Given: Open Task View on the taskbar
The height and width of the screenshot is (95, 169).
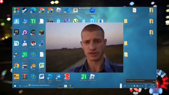Looking at the screenshot, I should pos(20,86).
